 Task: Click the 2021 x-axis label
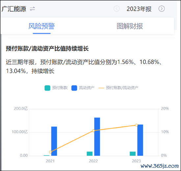coord(50,161)
